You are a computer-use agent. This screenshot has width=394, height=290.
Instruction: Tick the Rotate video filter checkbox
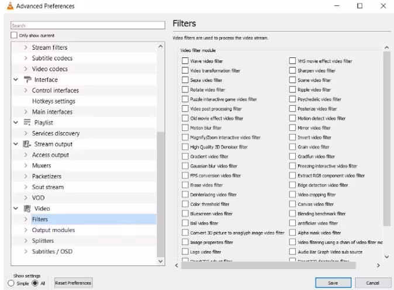pyautogui.click(x=185, y=89)
